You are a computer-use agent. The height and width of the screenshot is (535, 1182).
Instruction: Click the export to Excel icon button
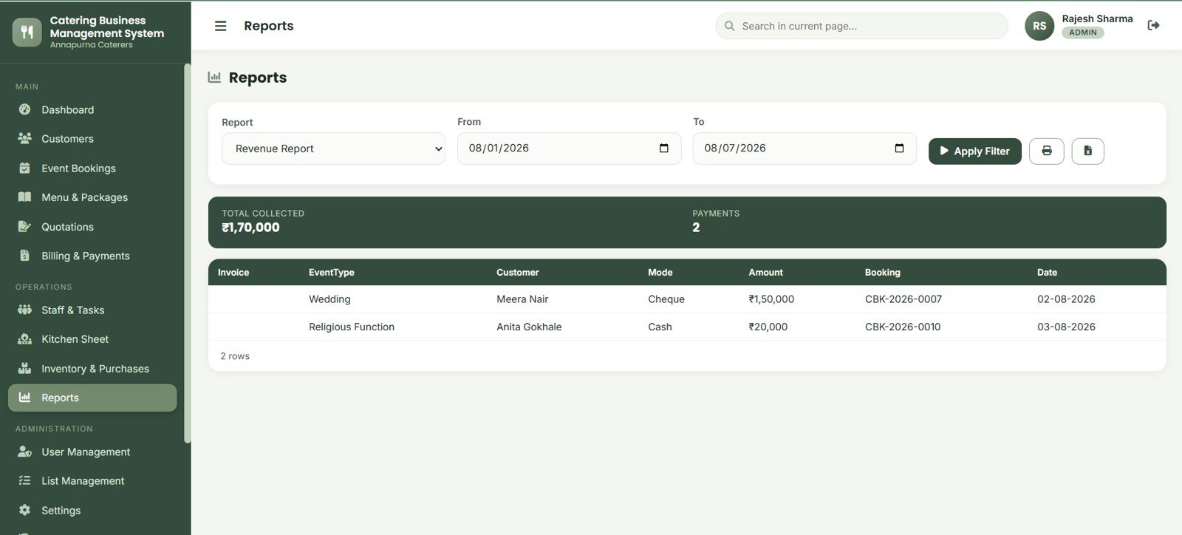[1087, 151]
